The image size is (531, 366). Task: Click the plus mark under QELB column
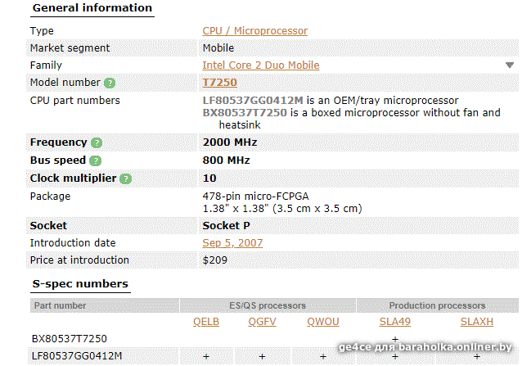(x=206, y=356)
